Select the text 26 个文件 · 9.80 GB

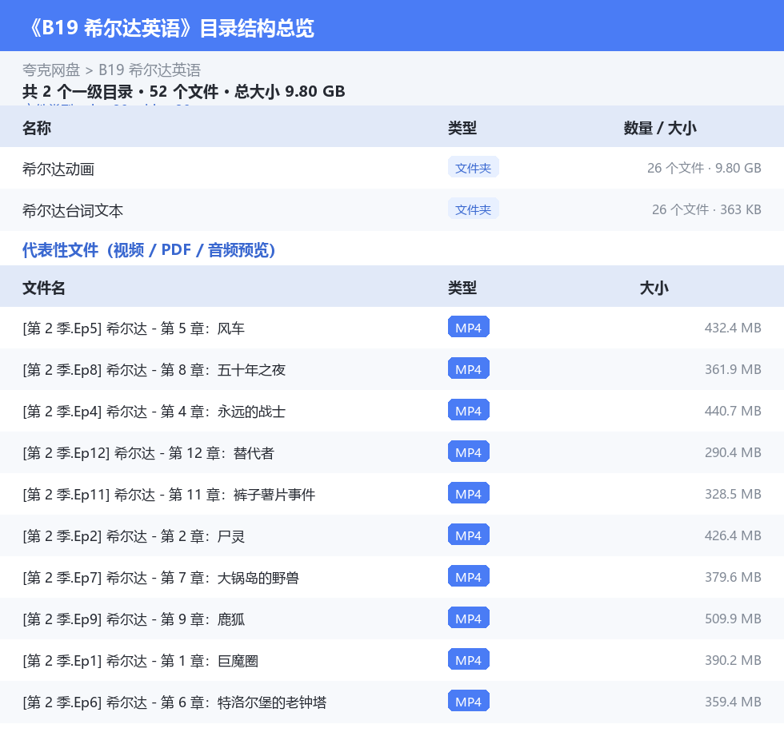click(704, 168)
